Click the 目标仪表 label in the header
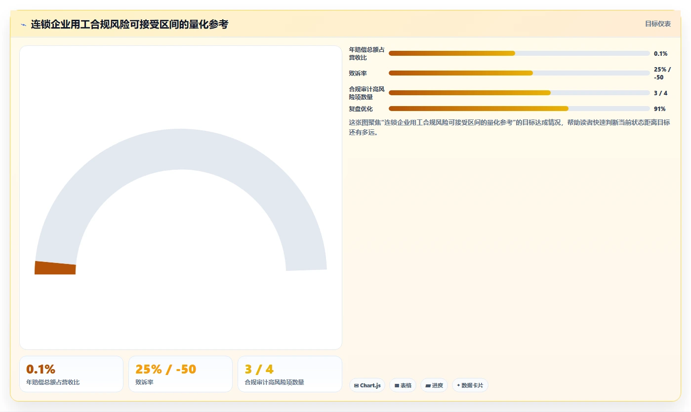Screen dimensions: 691x412 click(658, 24)
